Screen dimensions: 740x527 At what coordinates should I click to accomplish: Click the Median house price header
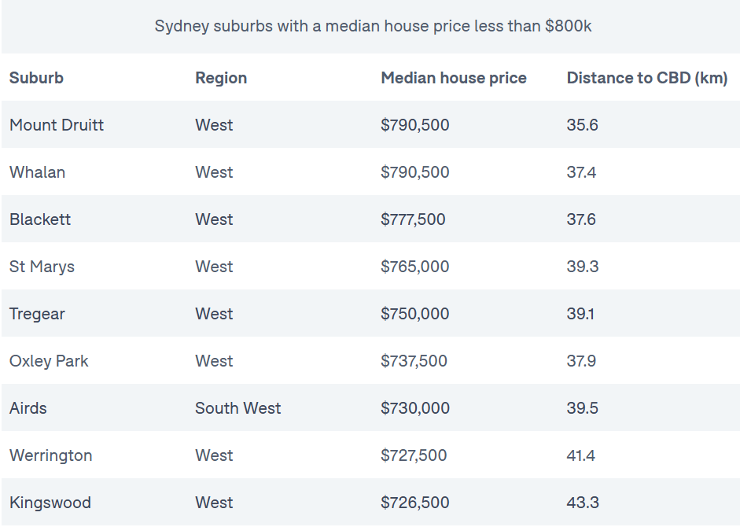point(454,77)
